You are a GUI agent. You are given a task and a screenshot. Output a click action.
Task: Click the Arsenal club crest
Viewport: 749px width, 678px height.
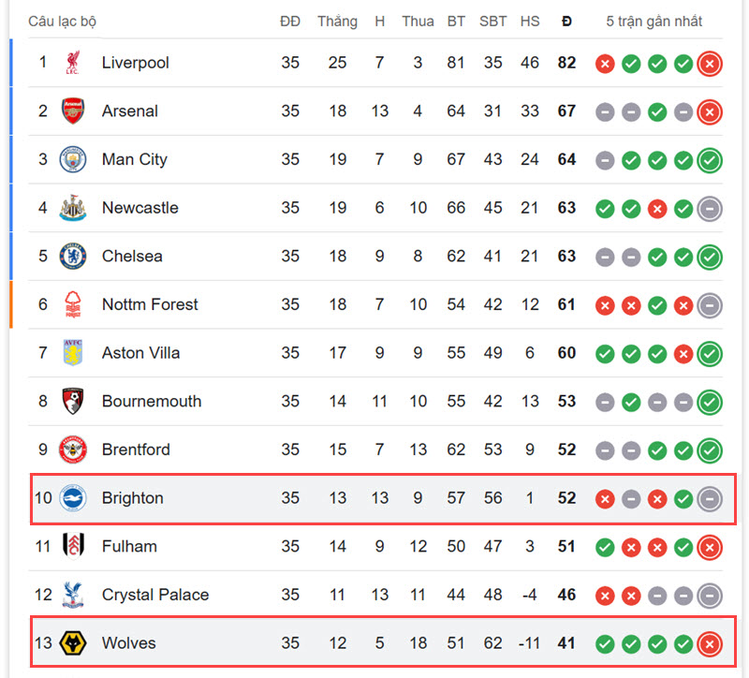(73, 111)
